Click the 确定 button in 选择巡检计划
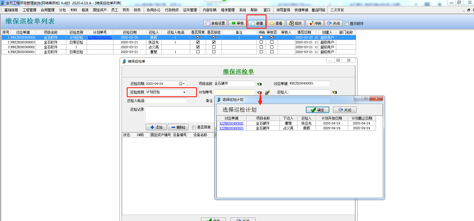The height and width of the screenshot is (221, 474). pyautogui.click(x=317, y=110)
